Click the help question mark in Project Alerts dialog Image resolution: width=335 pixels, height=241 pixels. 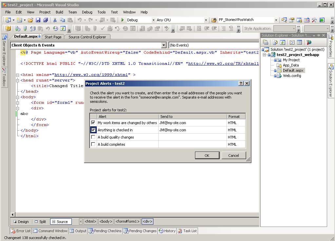241,83
